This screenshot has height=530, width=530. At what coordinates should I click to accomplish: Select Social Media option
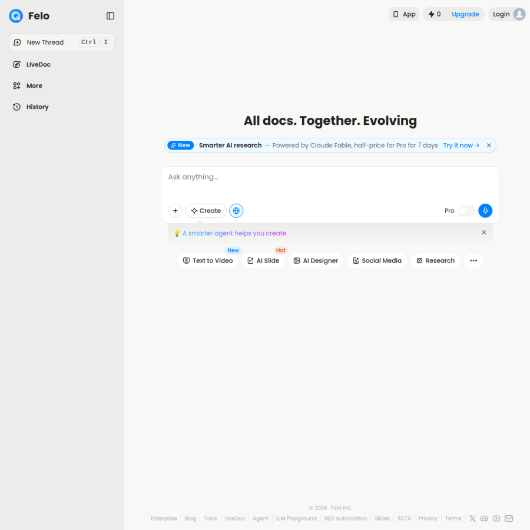tap(377, 261)
